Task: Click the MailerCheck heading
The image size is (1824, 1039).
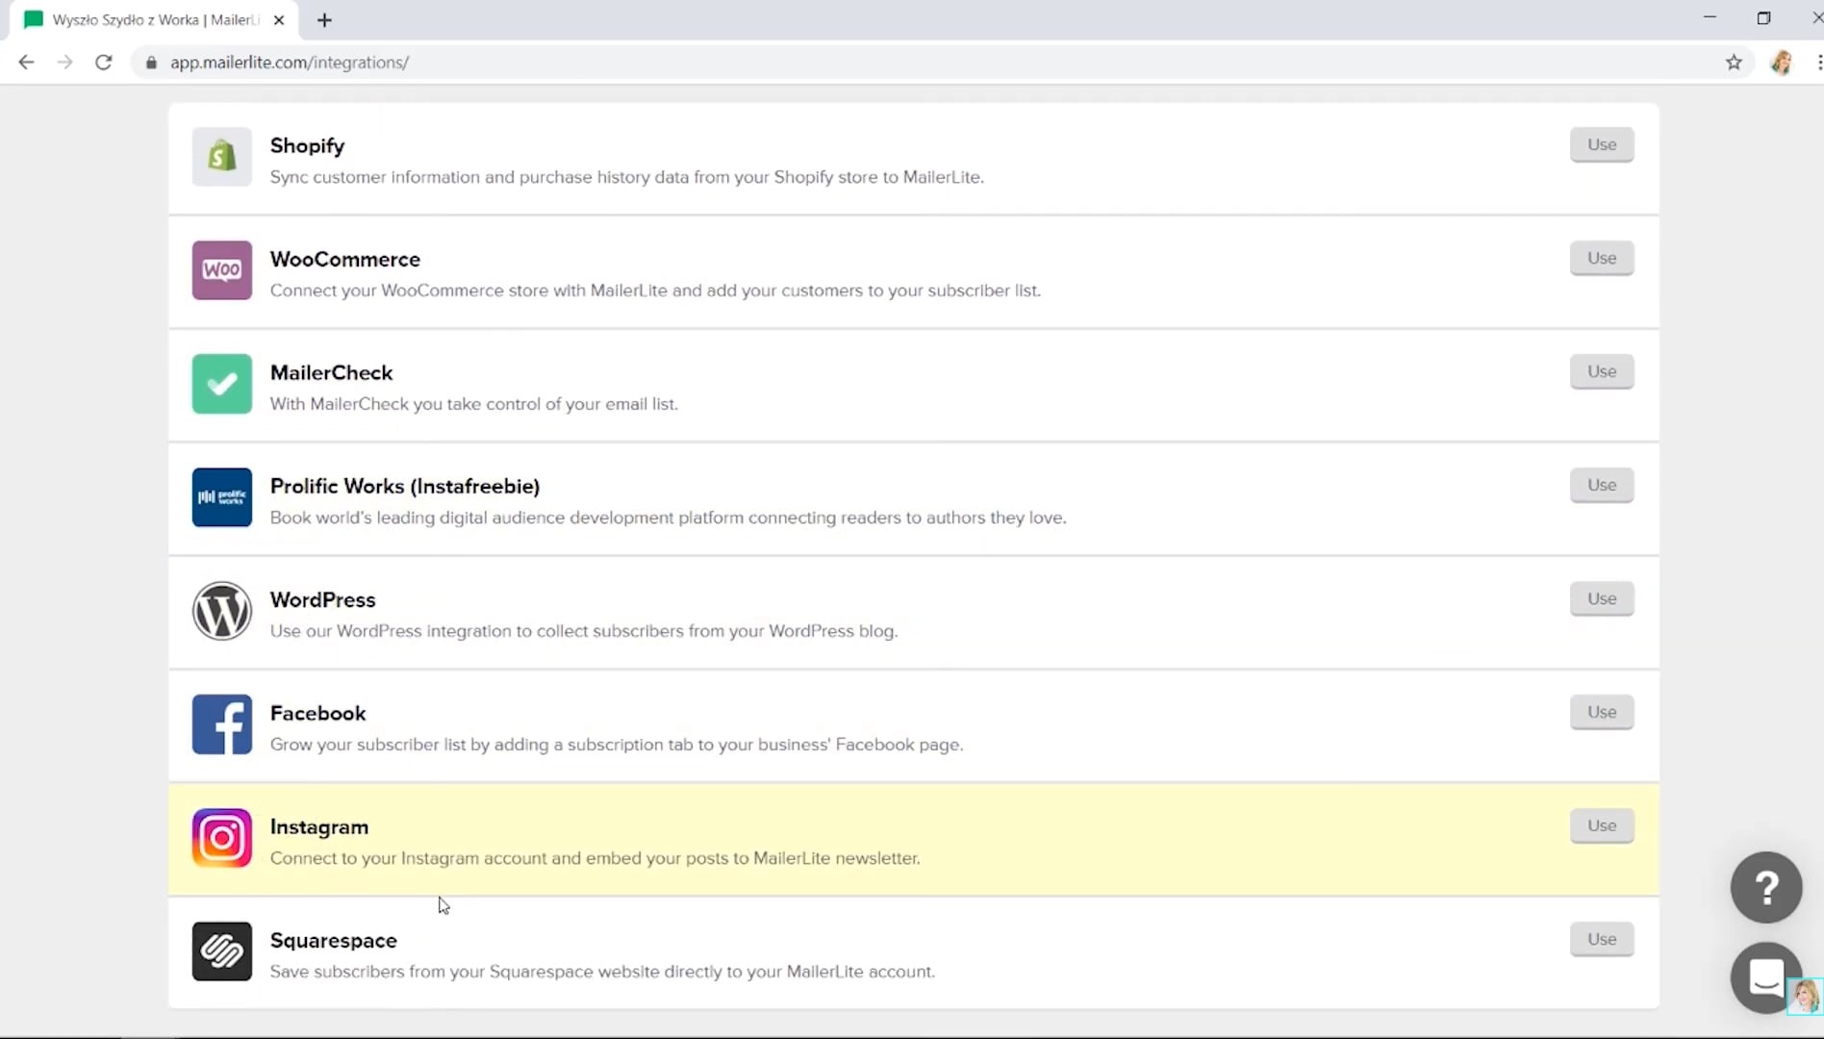Action: (332, 372)
